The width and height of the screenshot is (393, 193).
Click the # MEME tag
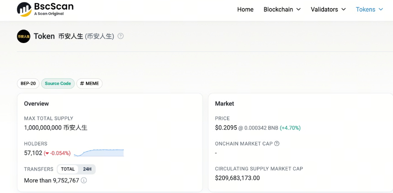click(x=90, y=84)
